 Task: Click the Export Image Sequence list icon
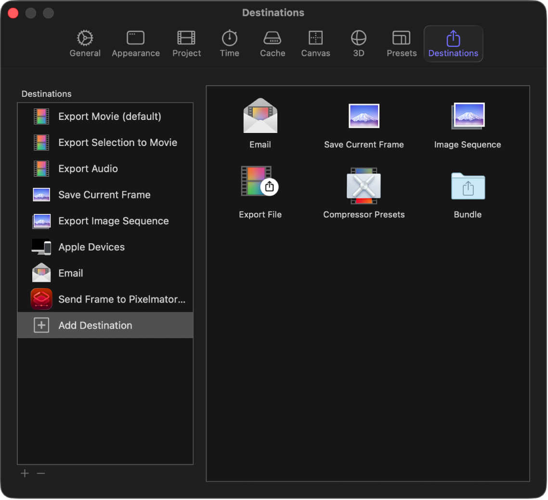pos(41,221)
